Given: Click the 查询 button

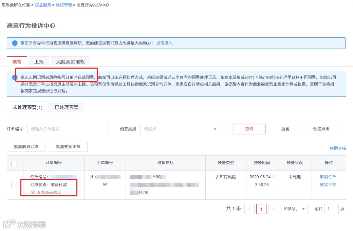Looking at the screenshot, I should click(x=249, y=129).
